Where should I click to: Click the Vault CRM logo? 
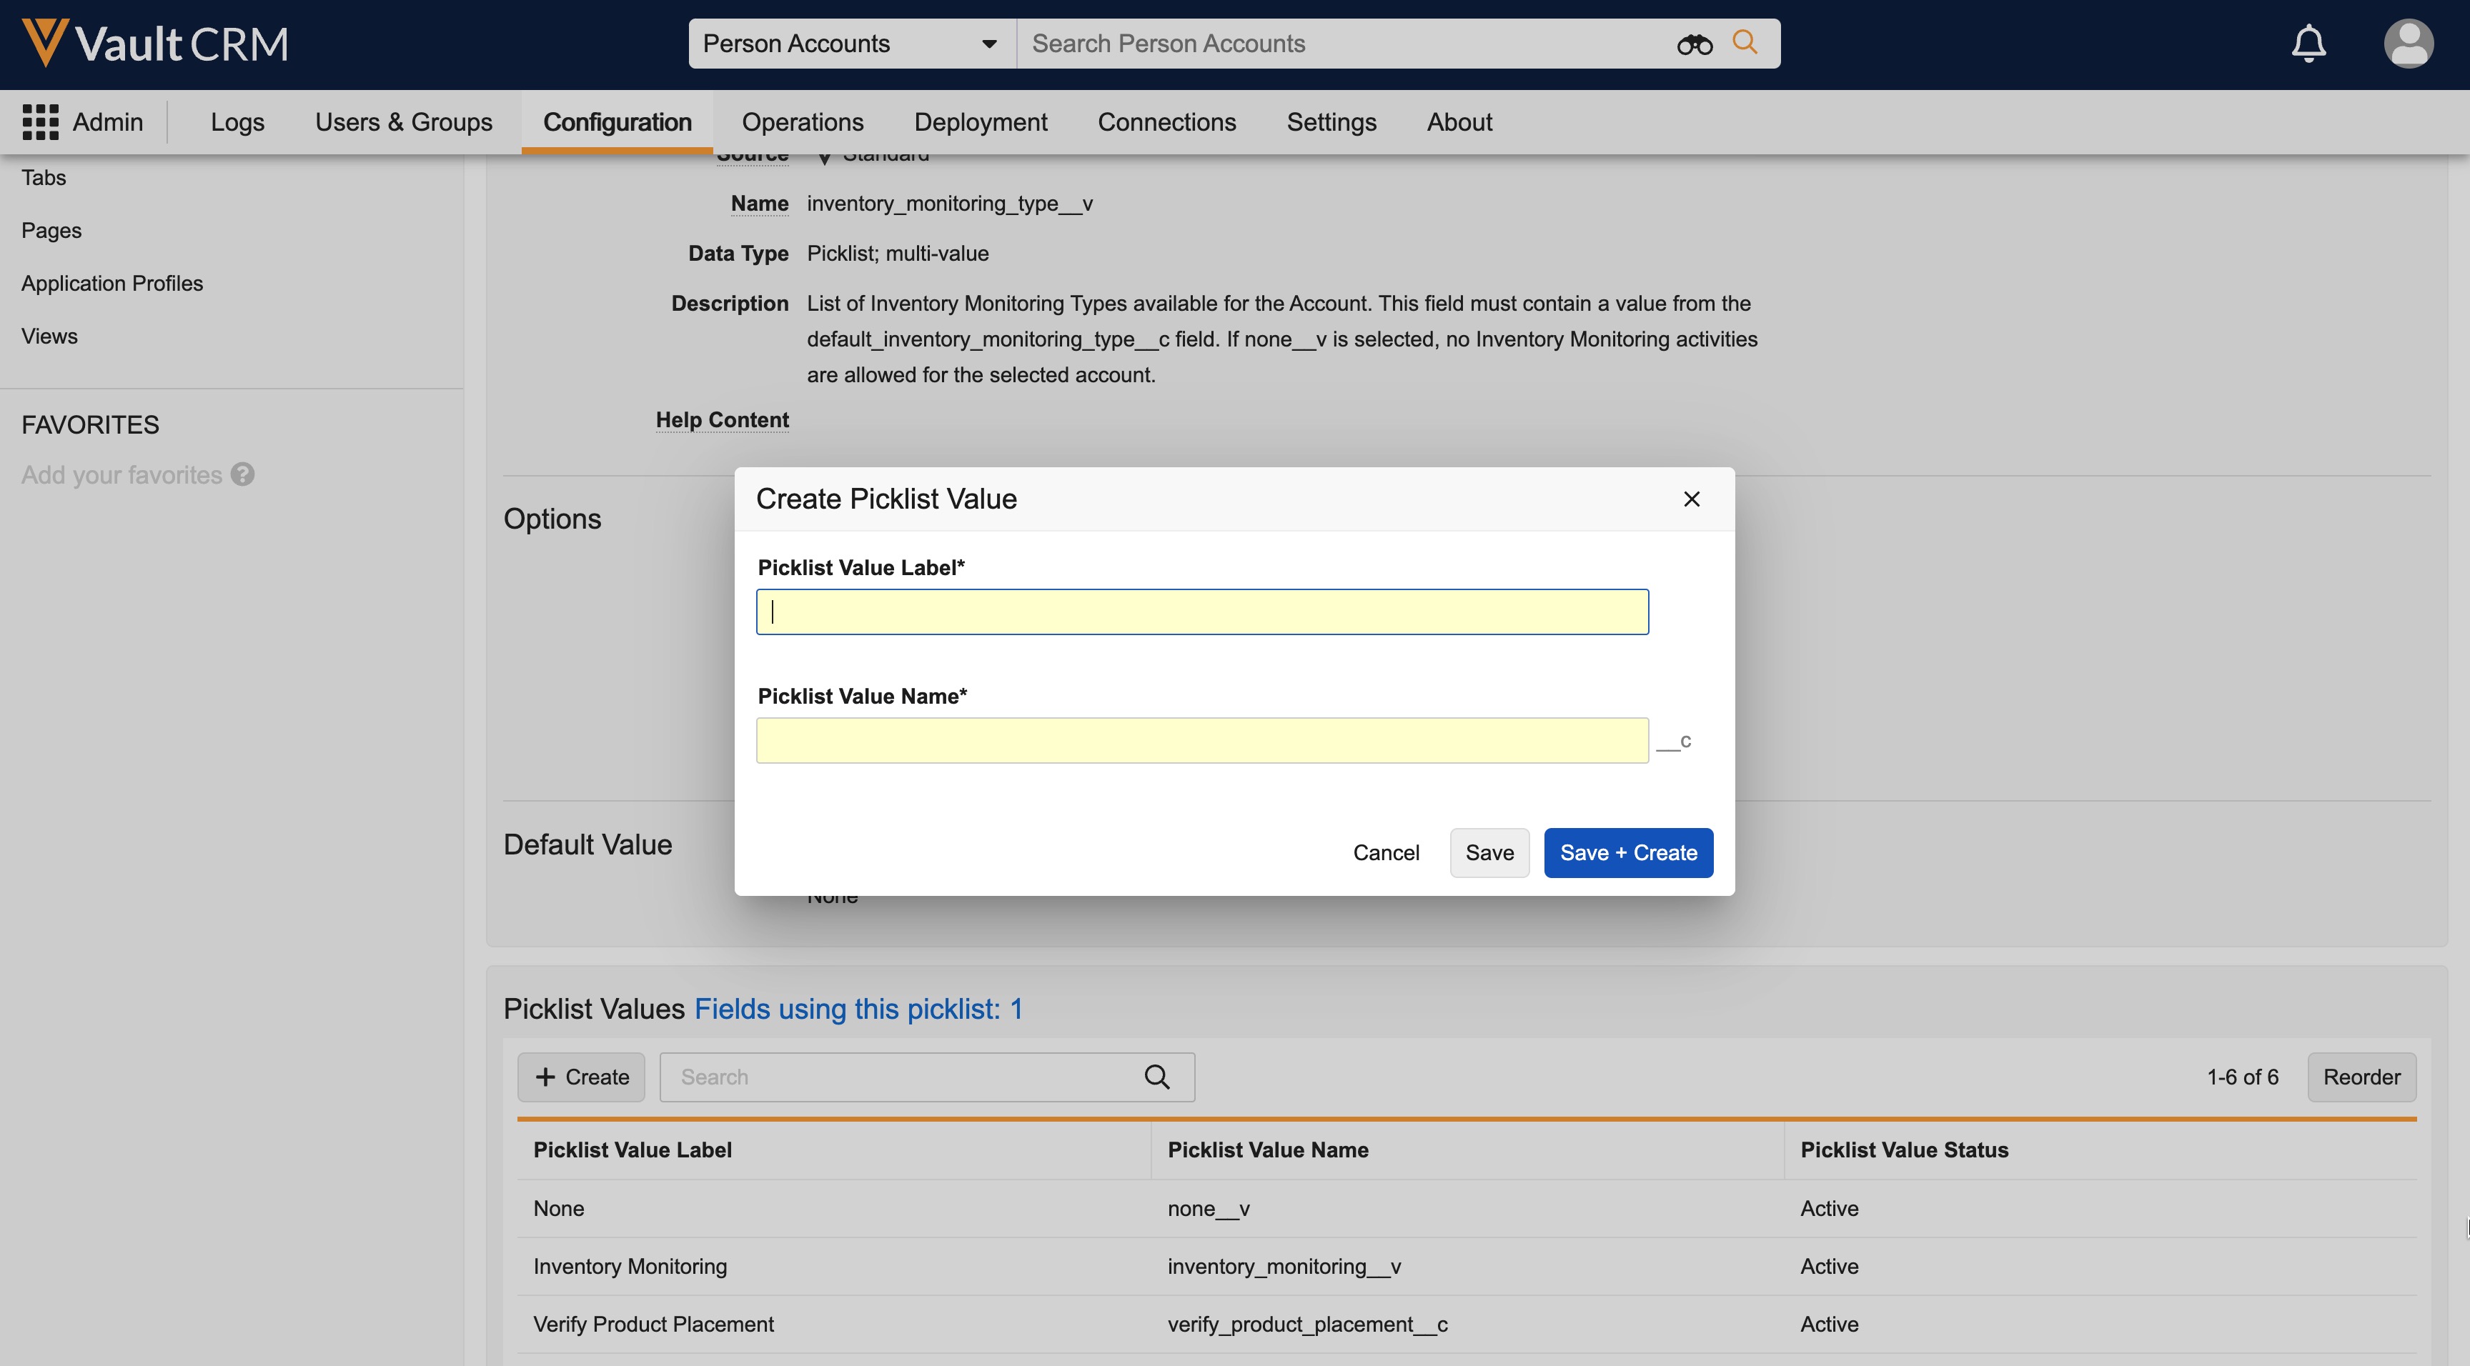click(x=154, y=43)
